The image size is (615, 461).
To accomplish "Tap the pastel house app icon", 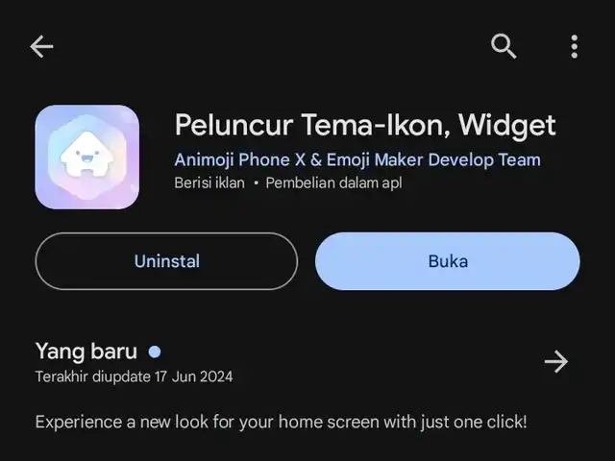I will [87, 157].
